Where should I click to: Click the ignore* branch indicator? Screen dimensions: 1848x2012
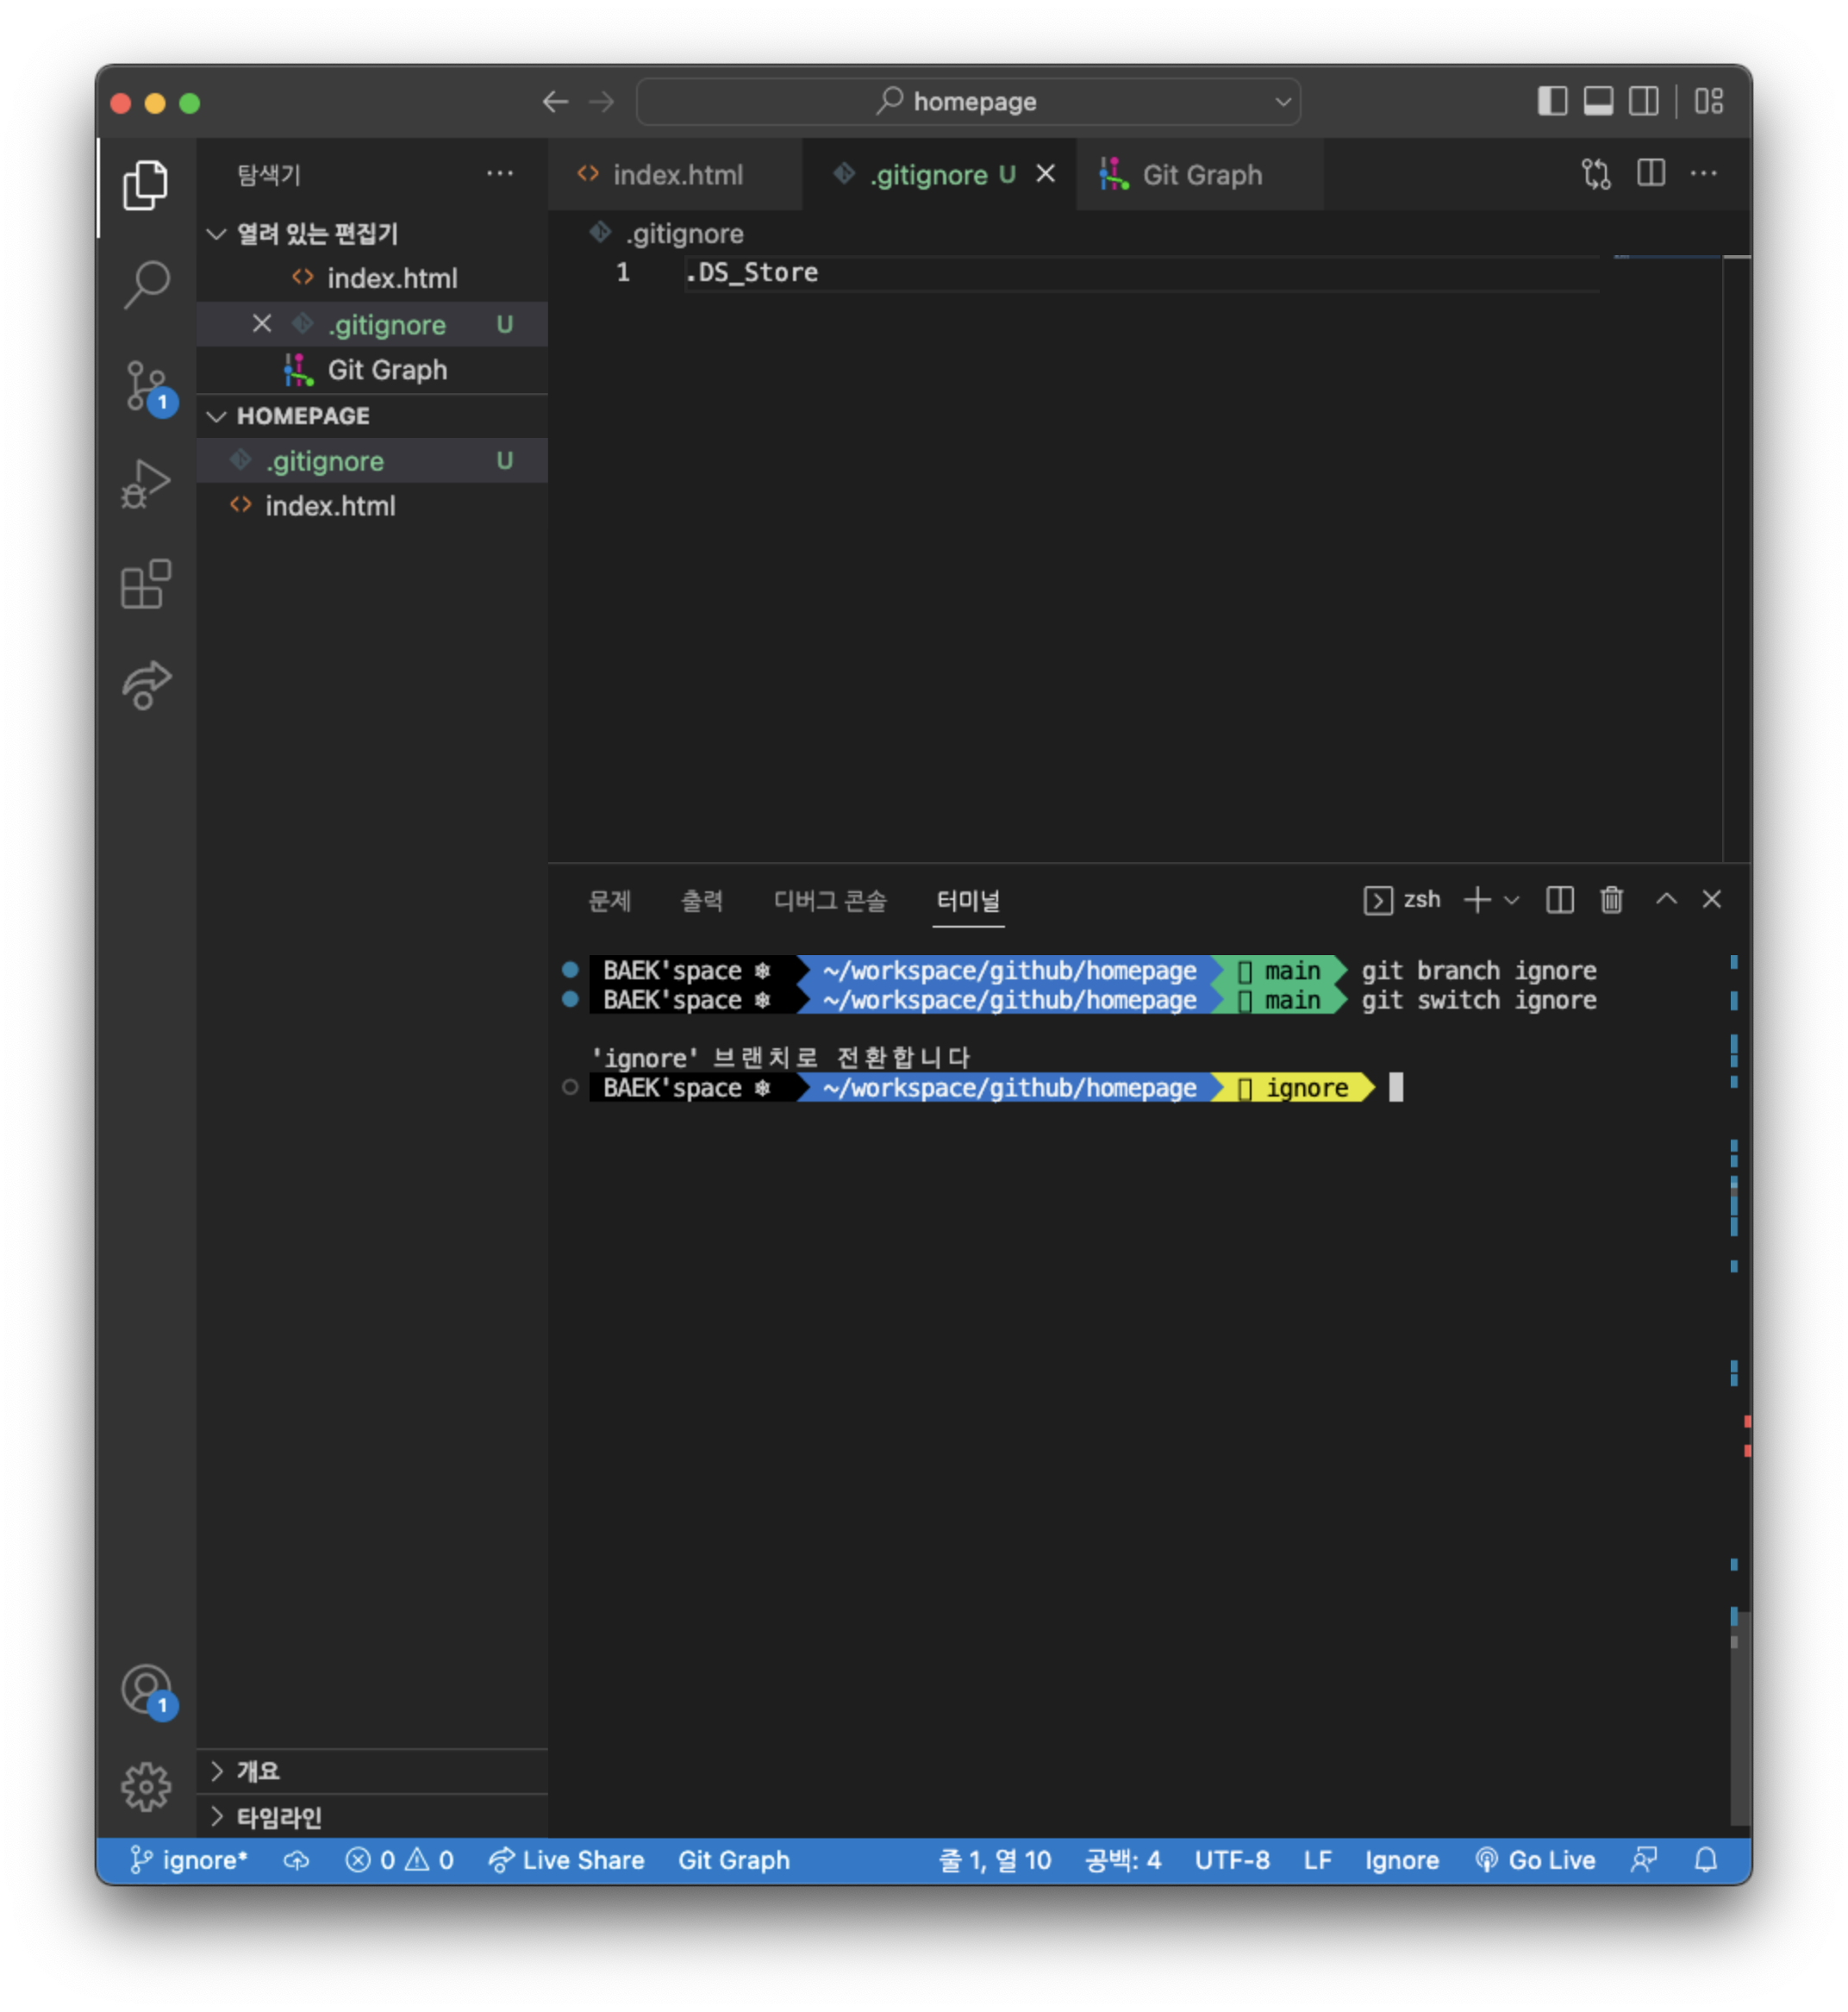click(x=190, y=1860)
